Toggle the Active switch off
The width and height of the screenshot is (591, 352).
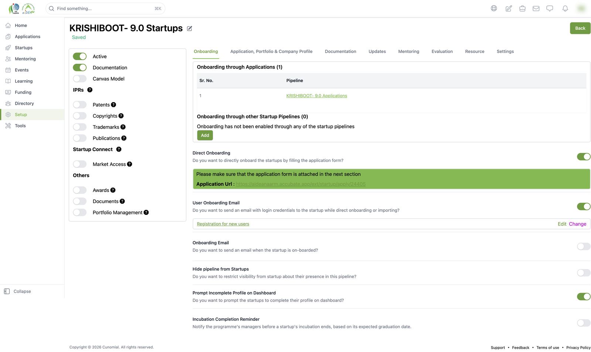click(80, 56)
